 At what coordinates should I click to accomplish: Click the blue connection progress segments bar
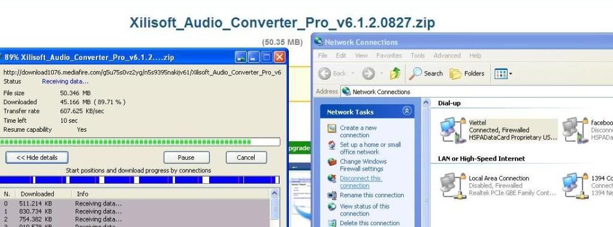pos(140,180)
